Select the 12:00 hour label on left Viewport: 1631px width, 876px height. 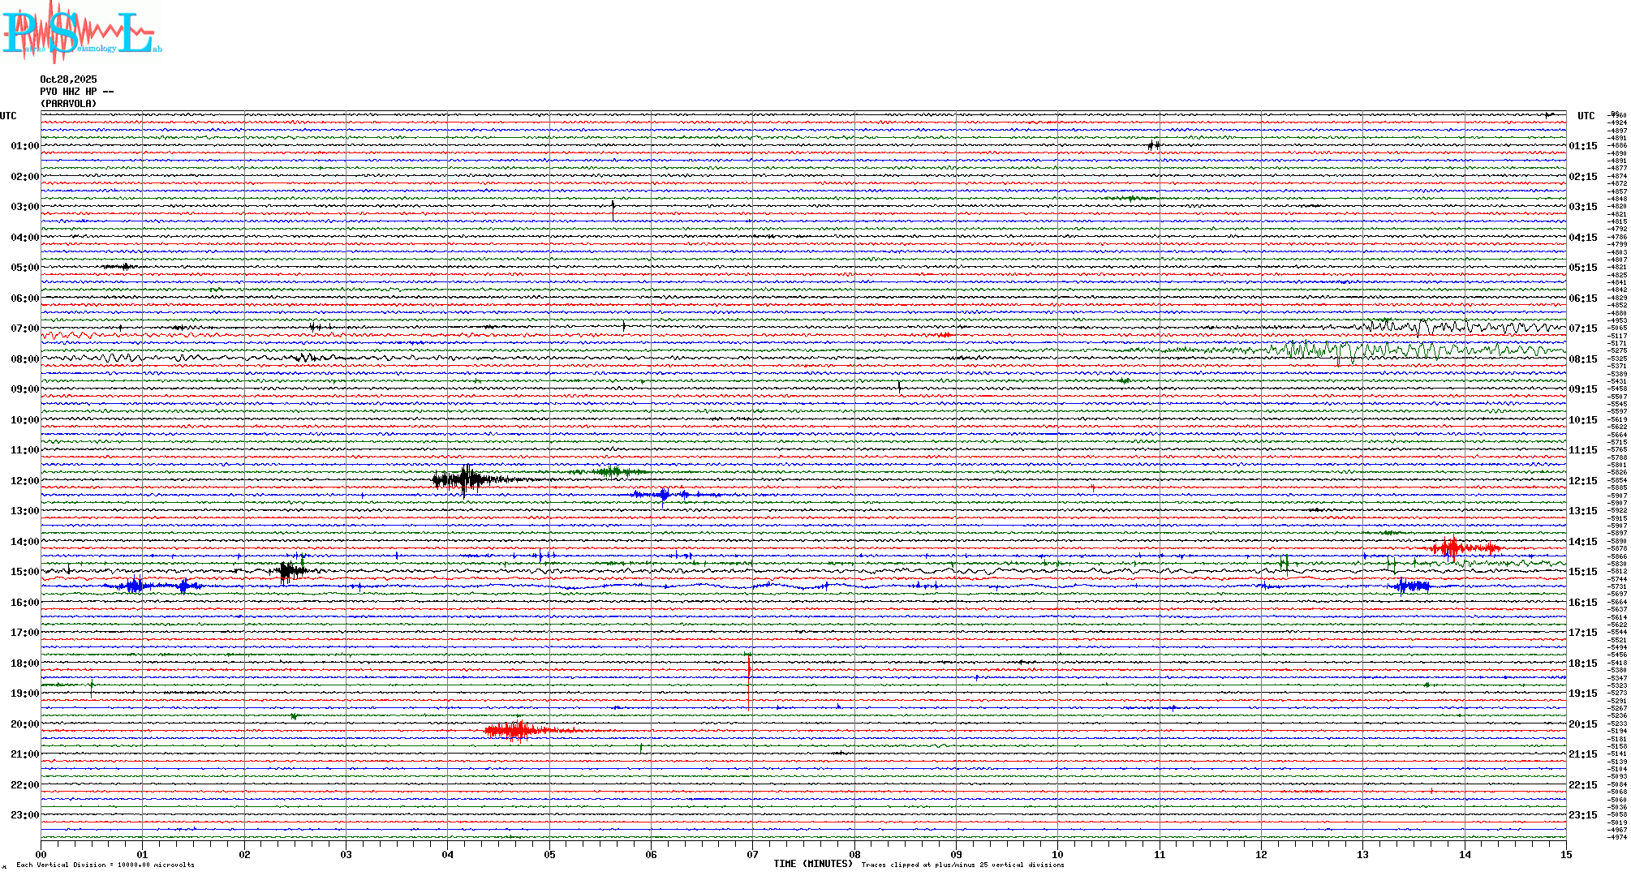[x=24, y=481]
